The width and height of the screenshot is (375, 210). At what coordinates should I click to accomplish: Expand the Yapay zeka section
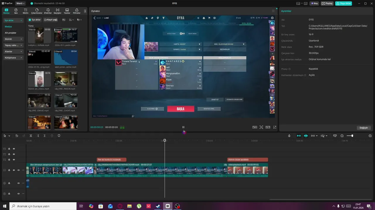(13, 45)
